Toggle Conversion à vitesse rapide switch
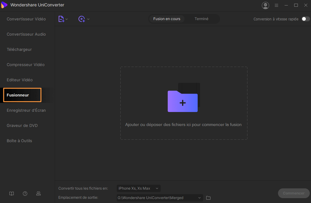This screenshot has width=311, height=203. click(306, 19)
